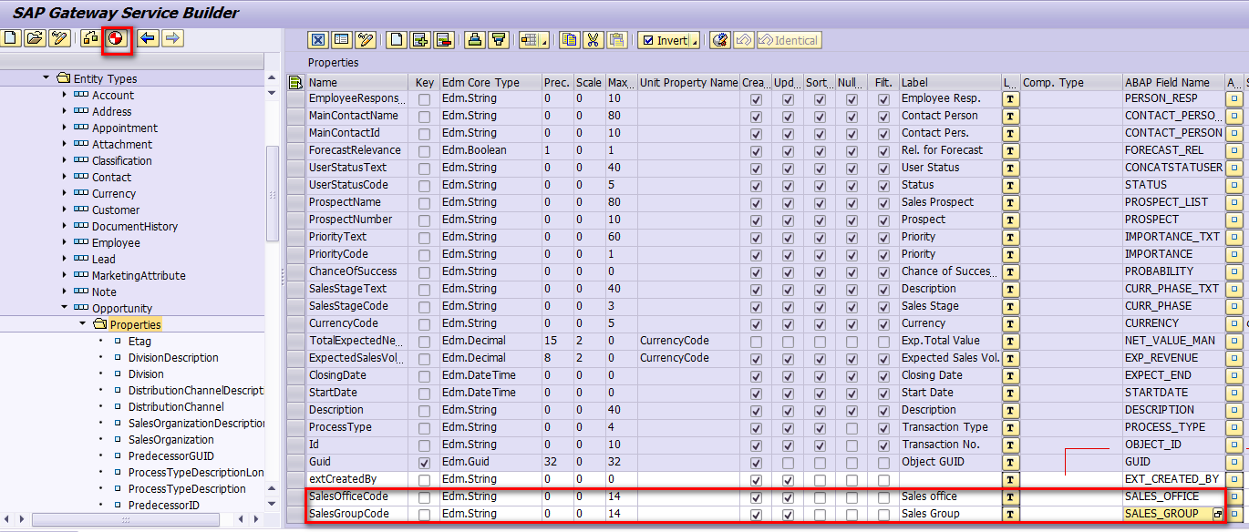Click the left panel vertical scrollbar thumb
The width and height of the screenshot is (1249, 532).
pos(272,194)
